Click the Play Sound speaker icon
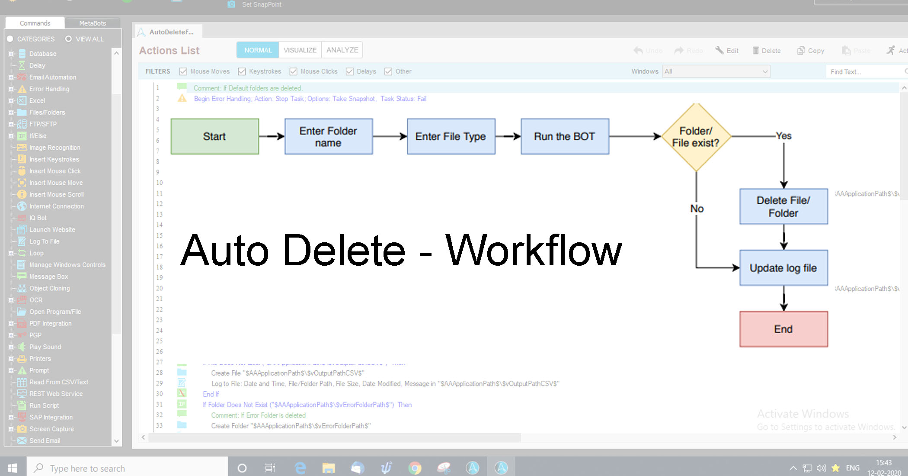 (x=22, y=347)
